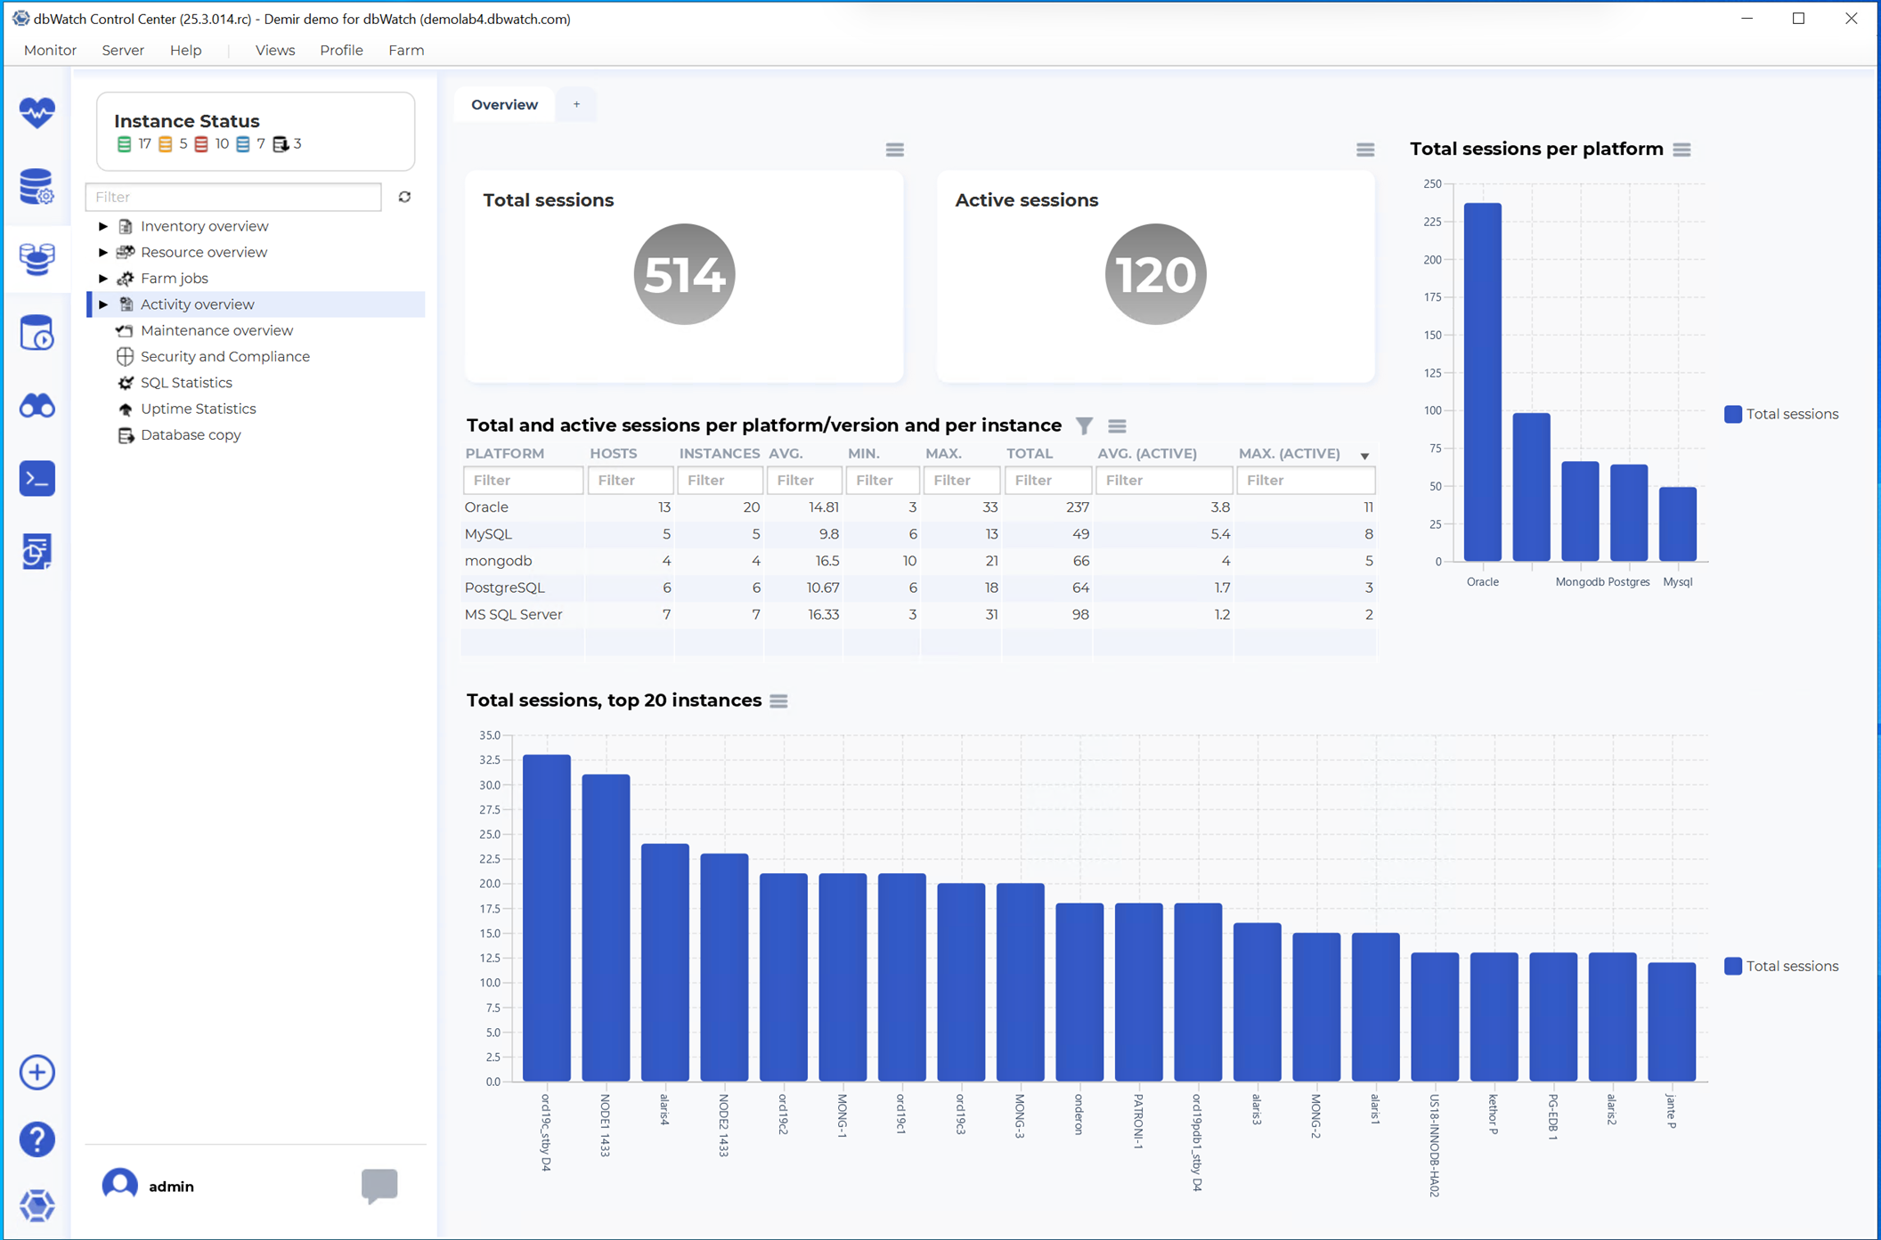Image resolution: width=1881 pixels, height=1240 pixels.
Task: Select SQL Statistics in the tree
Action: point(185,383)
